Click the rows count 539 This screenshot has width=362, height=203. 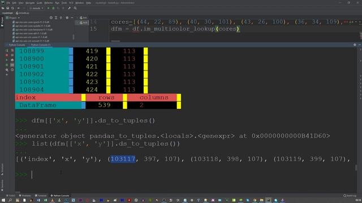(104, 105)
